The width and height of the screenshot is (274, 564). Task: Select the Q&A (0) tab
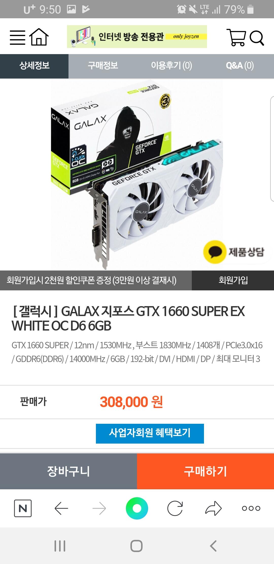tap(240, 66)
